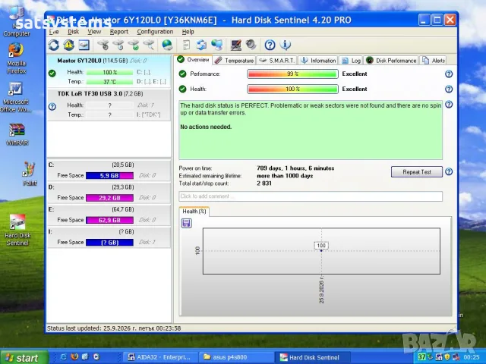This screenshot has width=486, height=364.
Task: Click the disk with green checkmark icon
Action: pyautogui.click(x=134, y=45)
